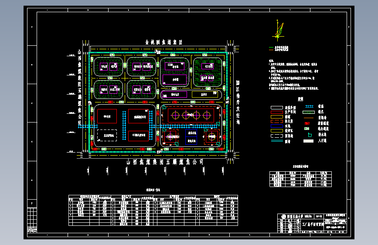378x245 pixels.
Task: Click the dashed white reserved-land rectangle on the plan
Action: [107, 136]
